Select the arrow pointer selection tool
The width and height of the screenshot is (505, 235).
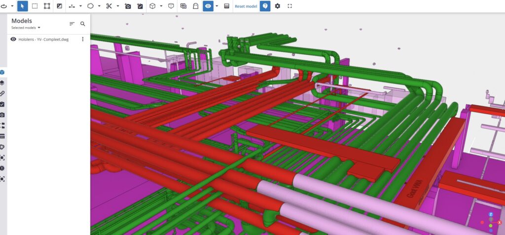(23, 6)
